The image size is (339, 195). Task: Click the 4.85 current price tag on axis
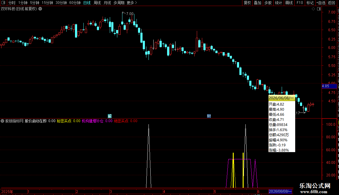329,86
